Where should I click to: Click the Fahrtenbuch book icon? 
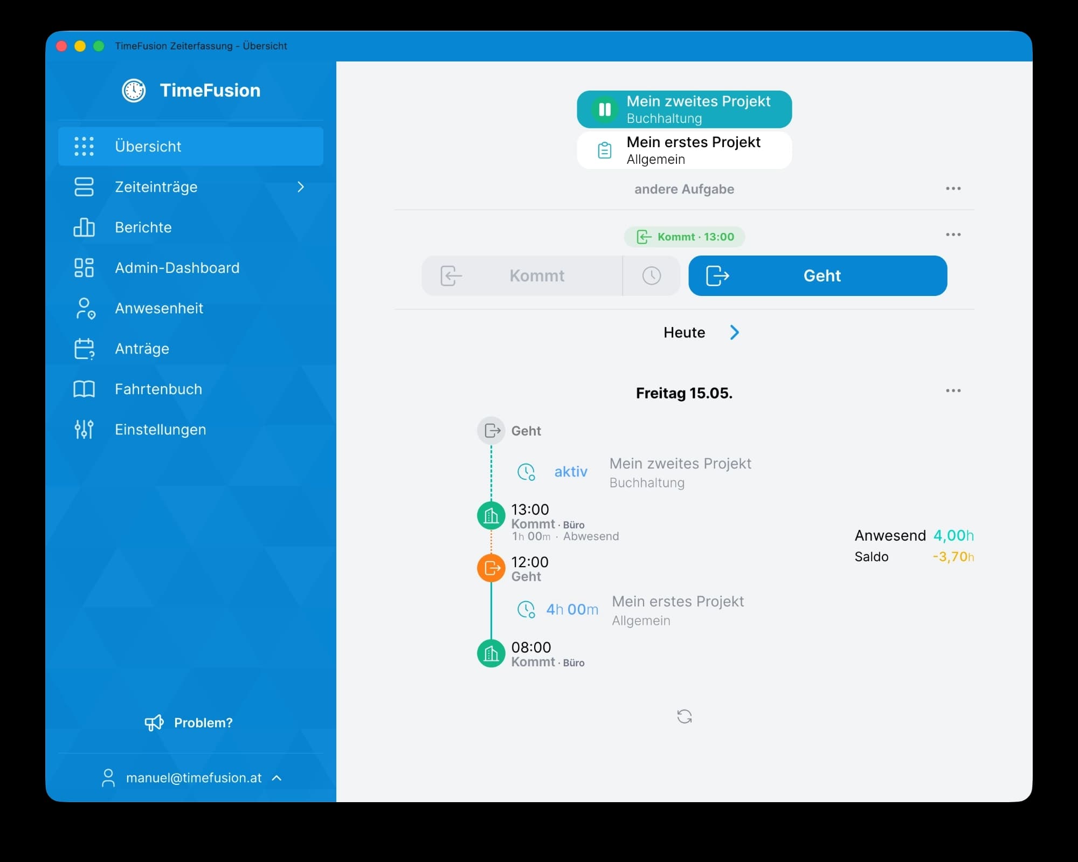[84, 389]
